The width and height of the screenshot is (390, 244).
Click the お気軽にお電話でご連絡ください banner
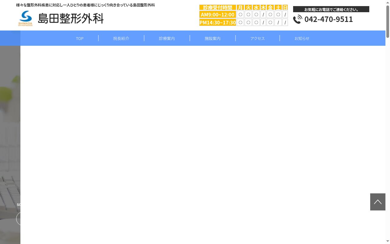click(331, 9)
